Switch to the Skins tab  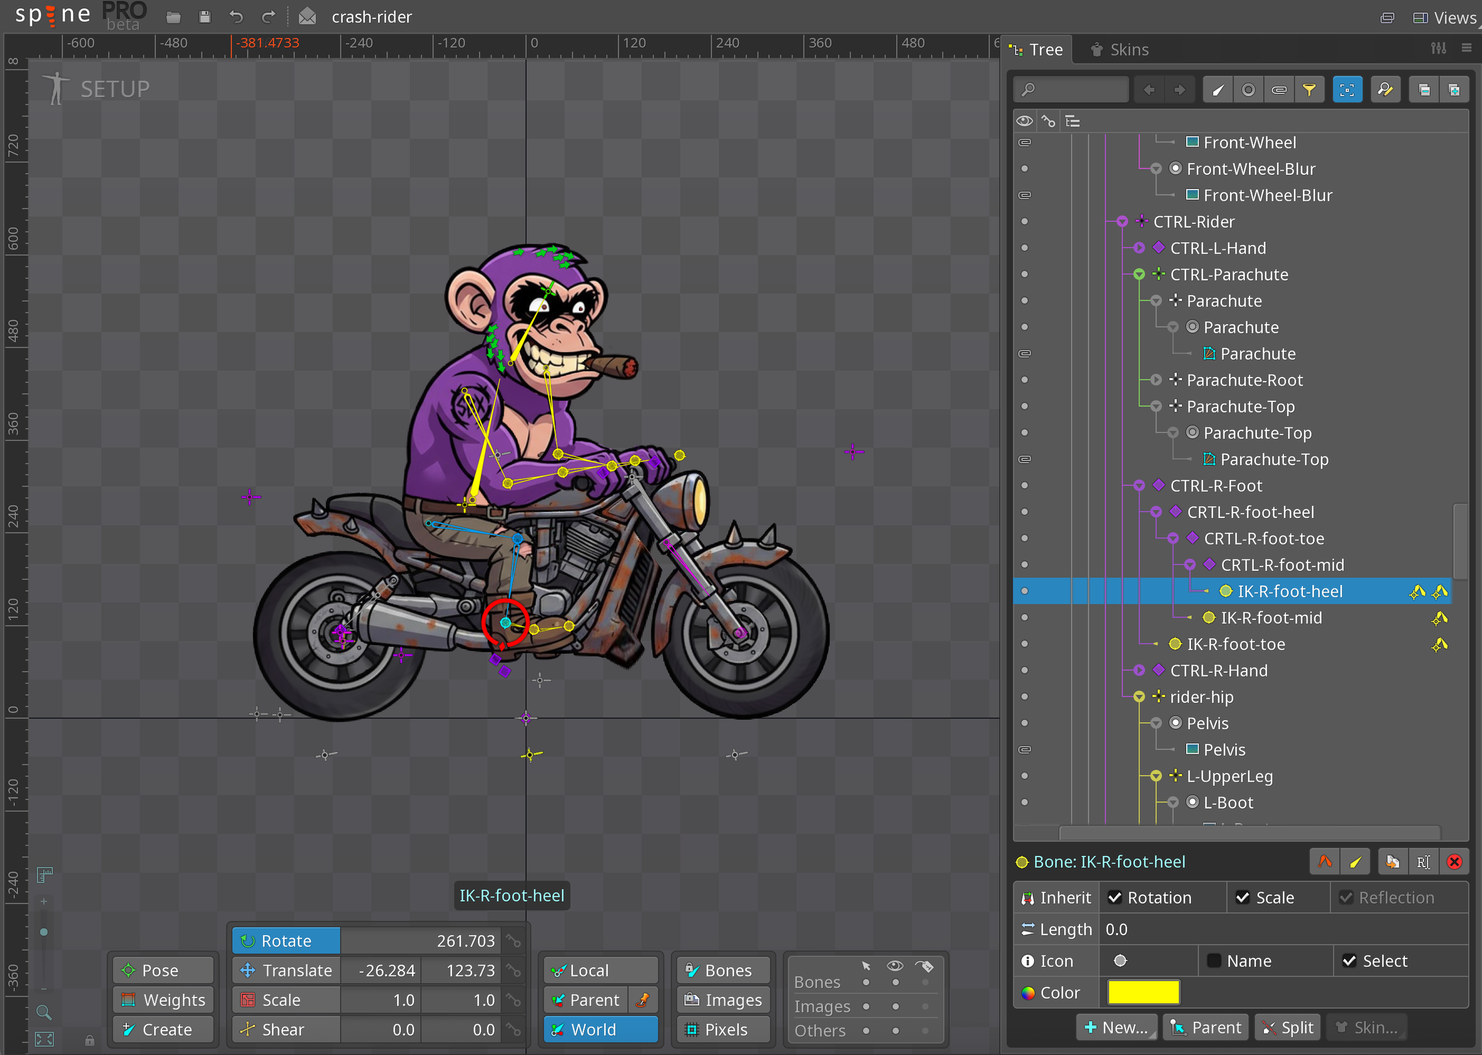pyautogui.click(x=1119, y=49)
